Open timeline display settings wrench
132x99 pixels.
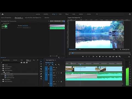pyautogui.click(x=59, y=65)
